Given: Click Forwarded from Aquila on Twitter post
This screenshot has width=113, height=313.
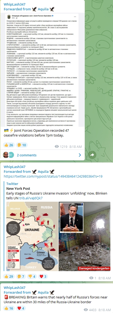Looking at the screenshot, I should coord(29,171).
